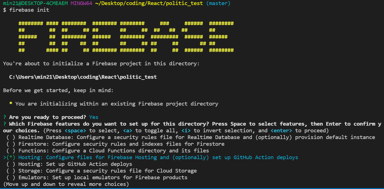Click the 'firebase init' command text

pyautogui.click(x=29, y=10)
